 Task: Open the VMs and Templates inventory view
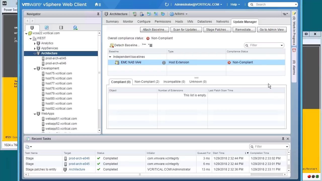click(47, 27)
